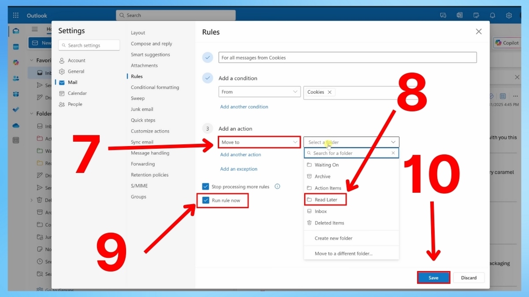Open Mail in the left app rail

pyautogui.click(x=16, y=31)
